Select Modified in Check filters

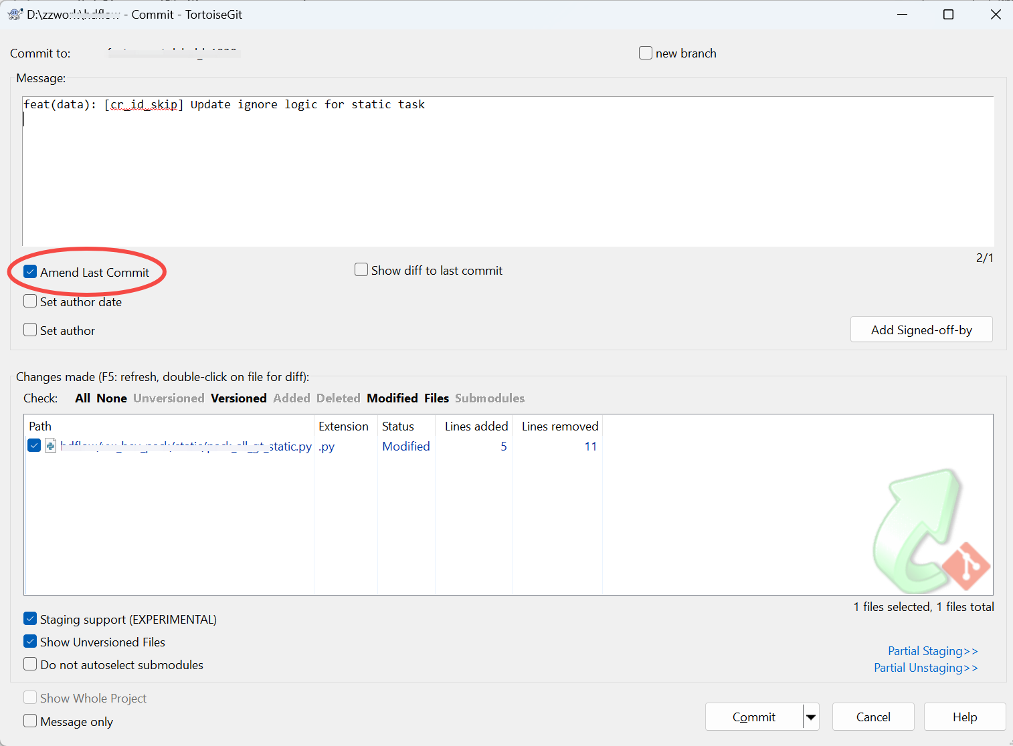pos(392,398)
